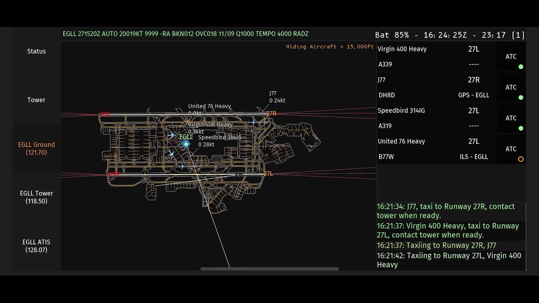539x303 pixels.
Task: Select the EGLL airport marker on the map
Action: click(186, 144)
